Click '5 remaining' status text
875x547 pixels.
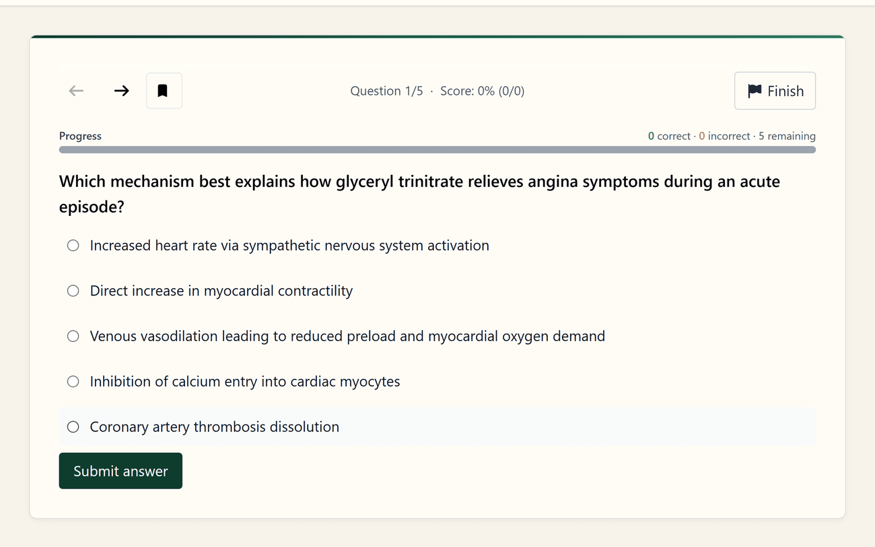(x=787, y=136)
